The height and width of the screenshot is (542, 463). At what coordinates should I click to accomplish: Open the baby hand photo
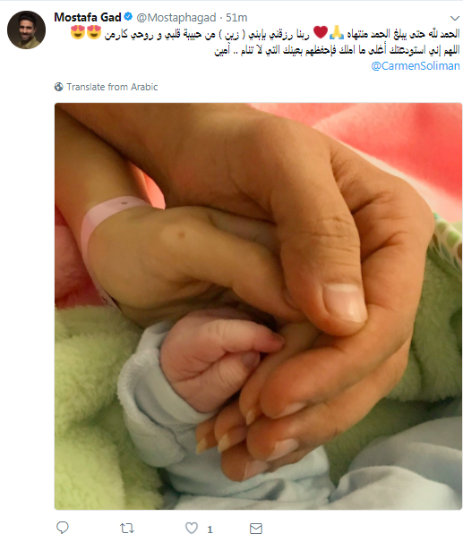coord(258,306)
